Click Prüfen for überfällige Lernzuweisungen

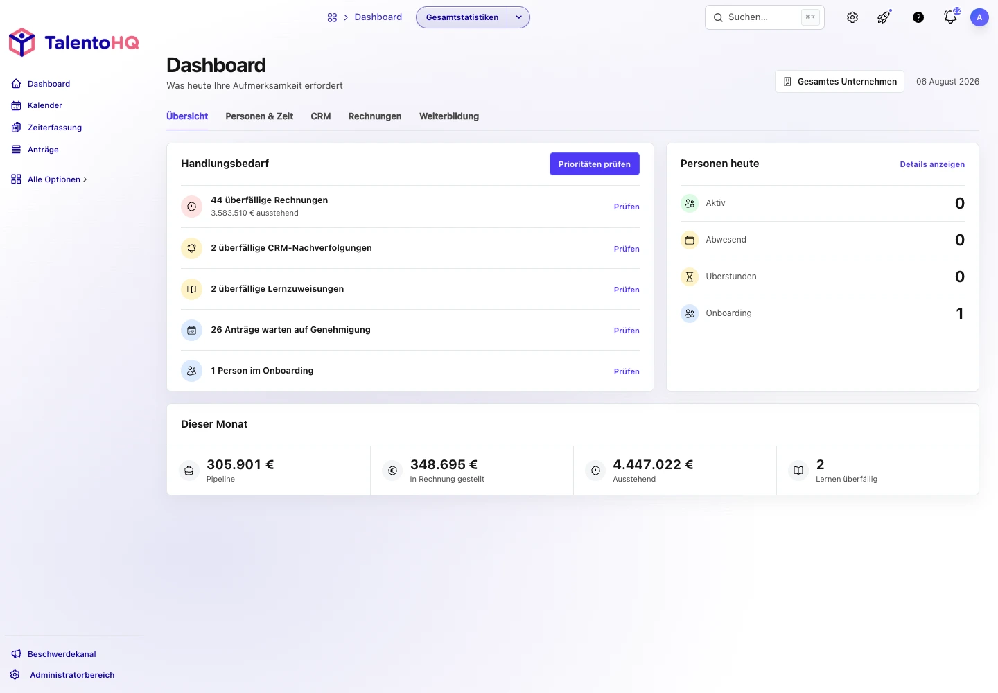(627, 290)
